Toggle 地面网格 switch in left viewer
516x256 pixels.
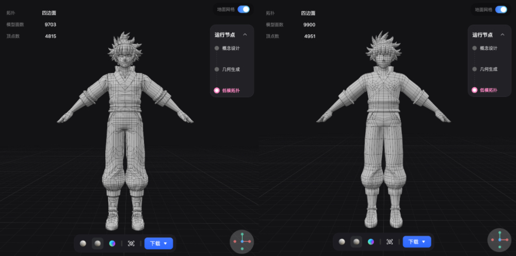(244, 9)
